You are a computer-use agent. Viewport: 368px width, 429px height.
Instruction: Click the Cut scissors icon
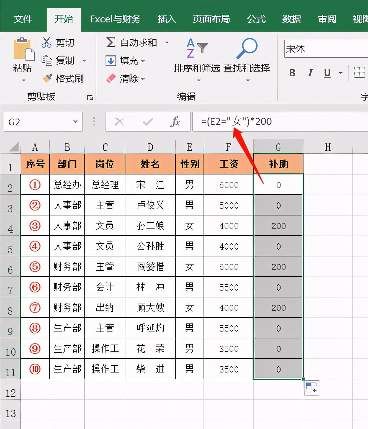[x=47, y=43]
